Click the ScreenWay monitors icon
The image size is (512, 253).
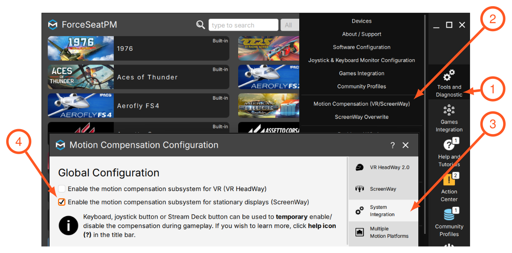point(359,189)
